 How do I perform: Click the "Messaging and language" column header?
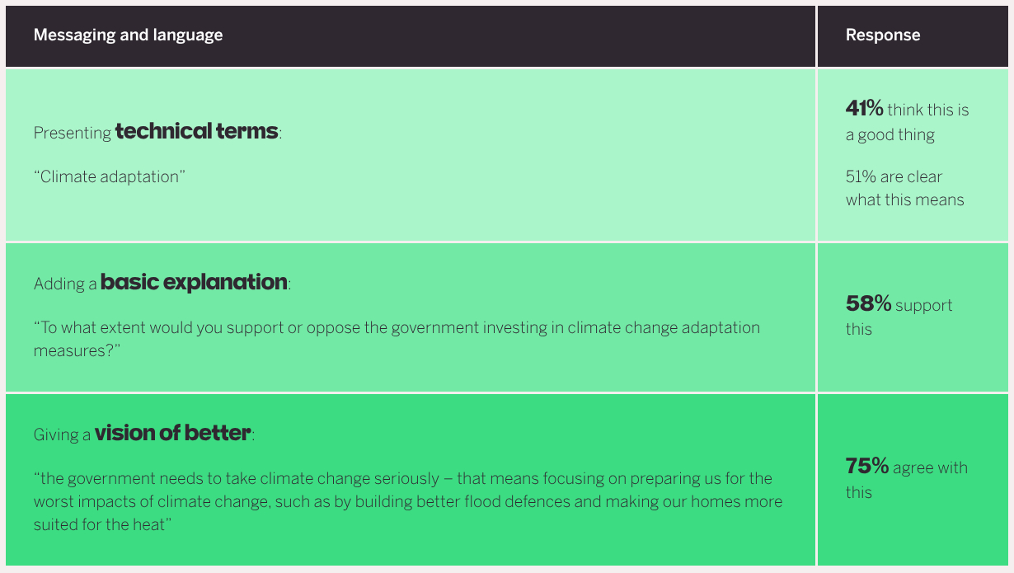pos(128,35)
